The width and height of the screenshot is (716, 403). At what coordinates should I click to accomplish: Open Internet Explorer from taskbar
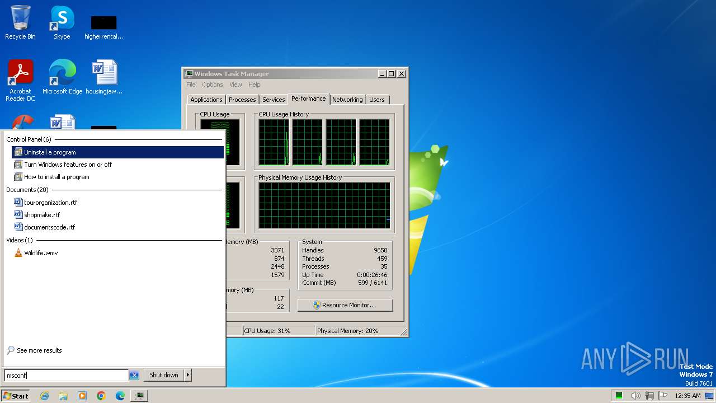point(44,396)
